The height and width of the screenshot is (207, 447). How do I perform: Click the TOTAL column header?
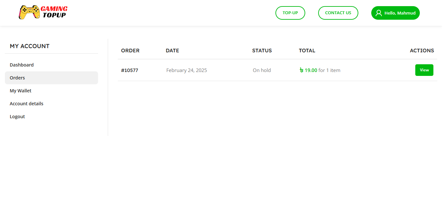click(307, 50)
